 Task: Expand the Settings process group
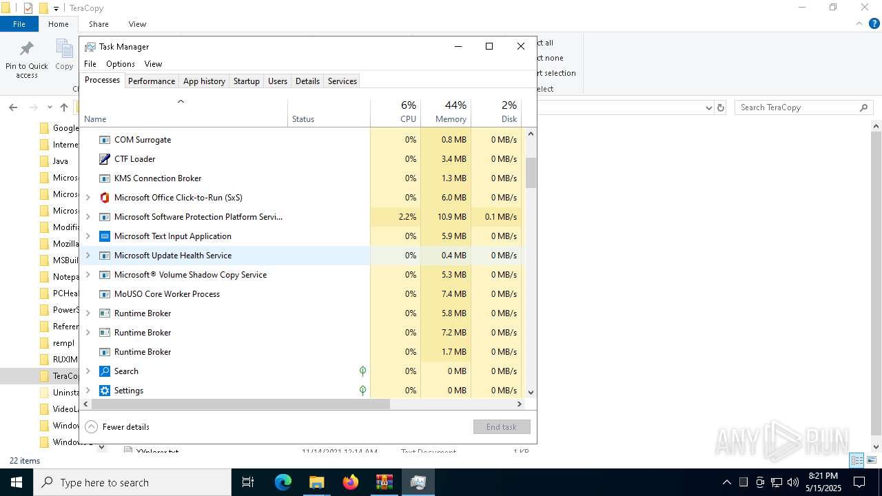pyautogui.click(x=88, y=391)
